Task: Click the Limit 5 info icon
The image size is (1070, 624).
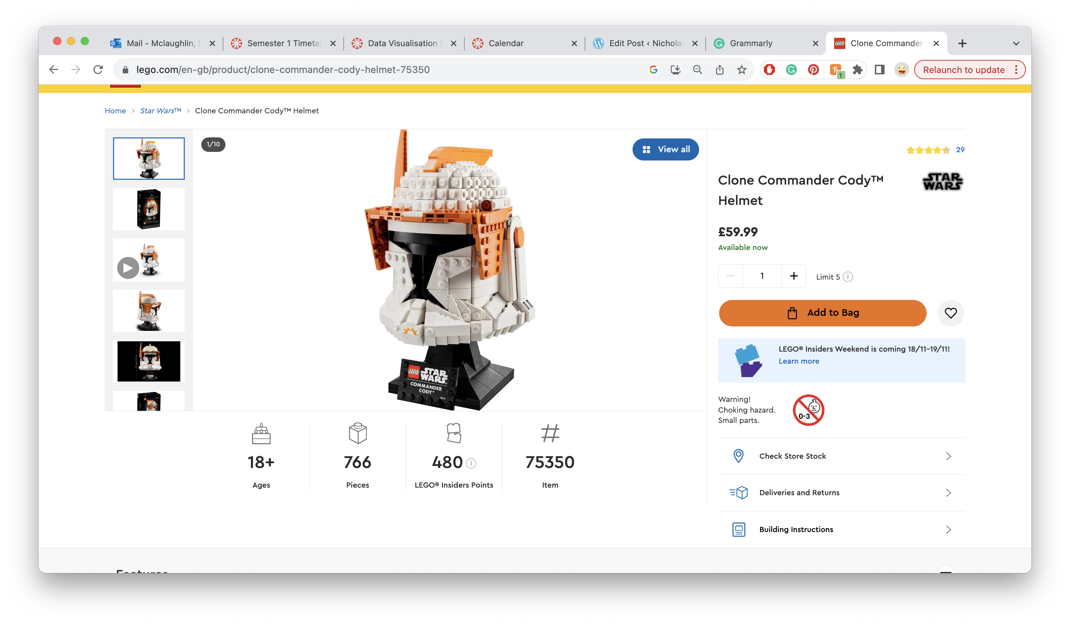Action: [x=848, y=277]
